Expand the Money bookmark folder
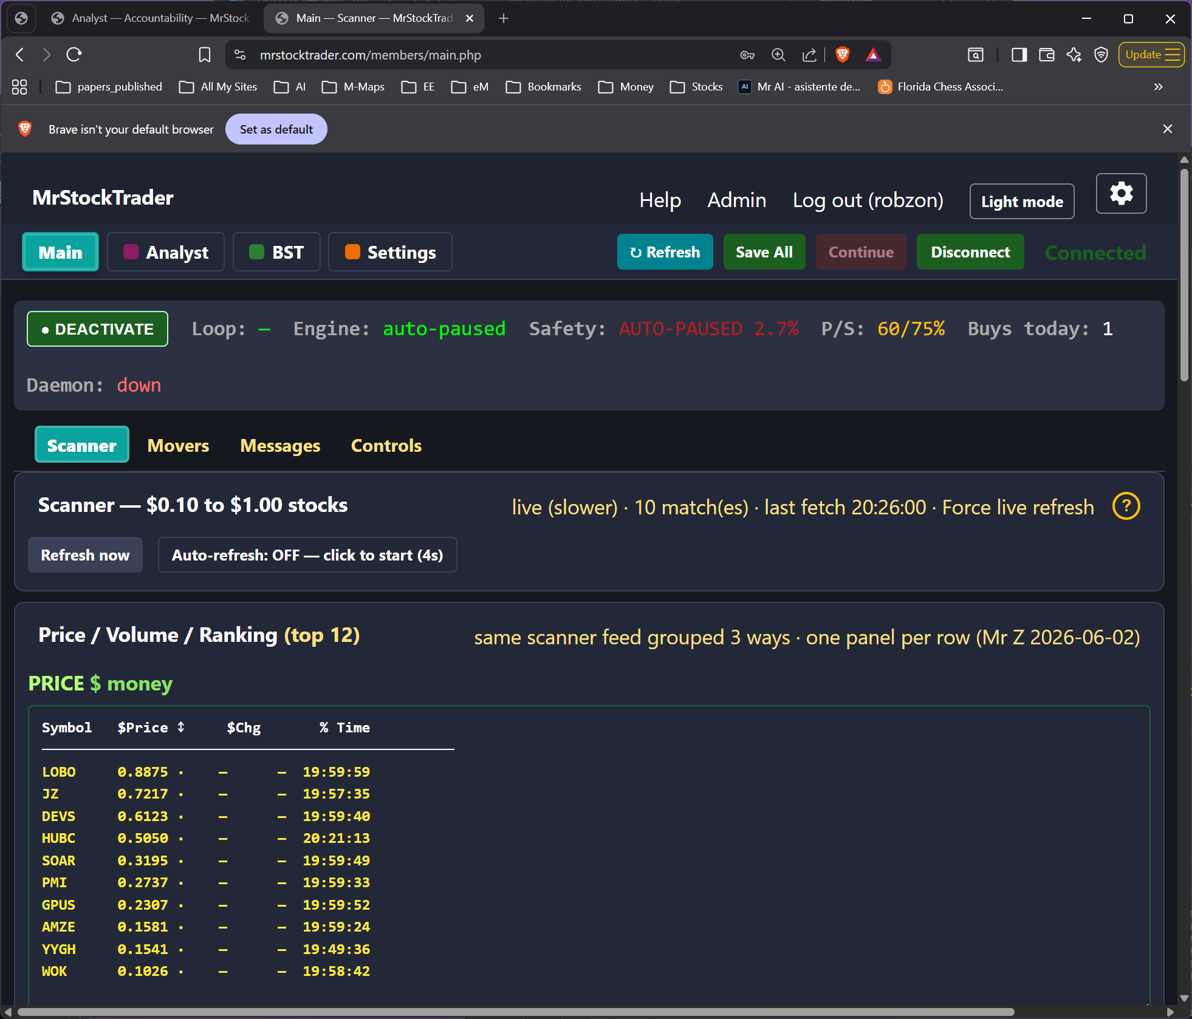Image resolution: width=1192 pixels, height=1019 pixels. tap(626, 87)
